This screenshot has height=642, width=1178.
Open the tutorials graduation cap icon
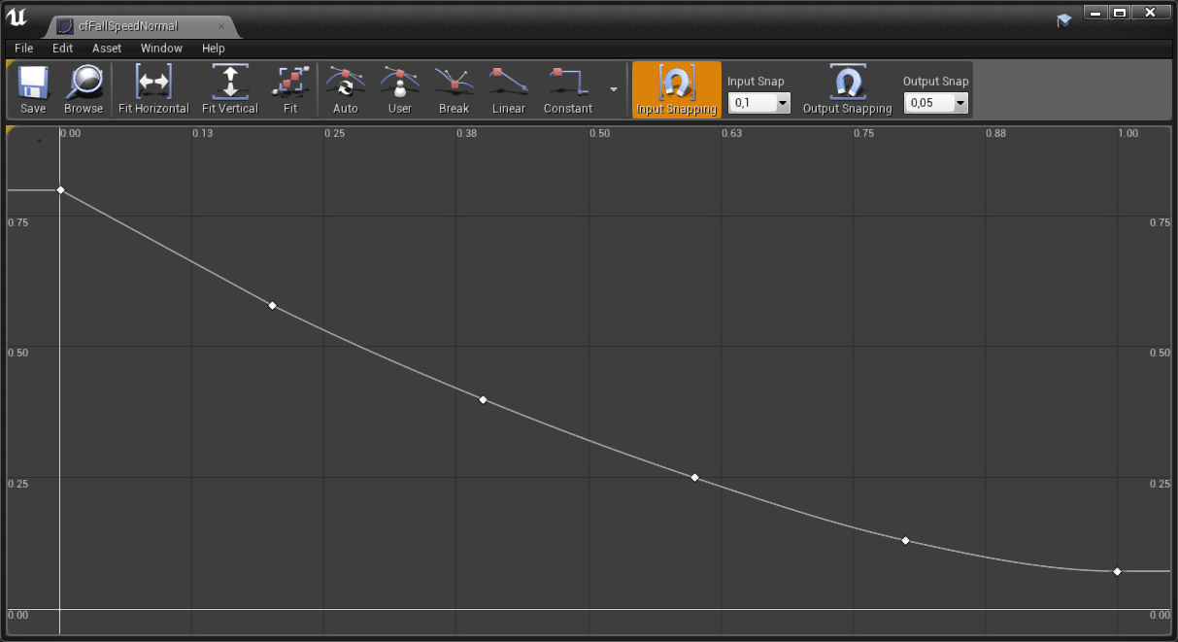1063,19
